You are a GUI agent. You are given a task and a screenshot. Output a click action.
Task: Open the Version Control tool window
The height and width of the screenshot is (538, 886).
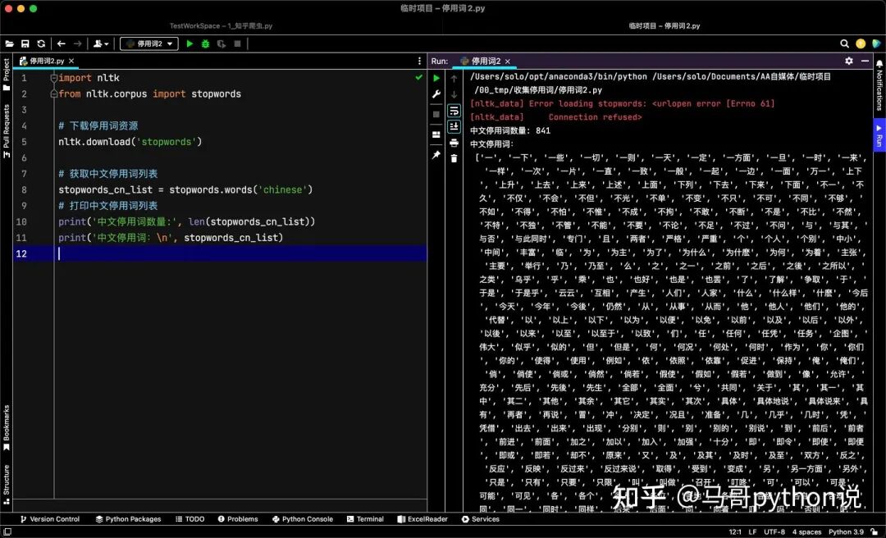(50, 519)
